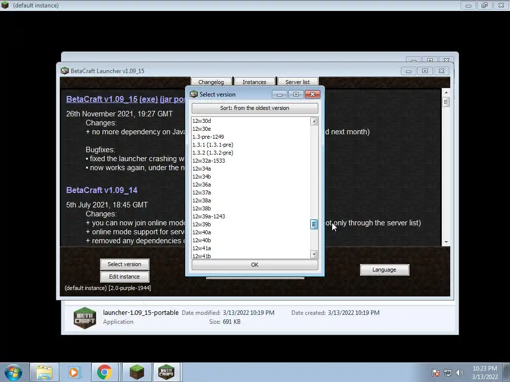Open network status tray icon
Screen dimensions: 510x382
point(448,373)
